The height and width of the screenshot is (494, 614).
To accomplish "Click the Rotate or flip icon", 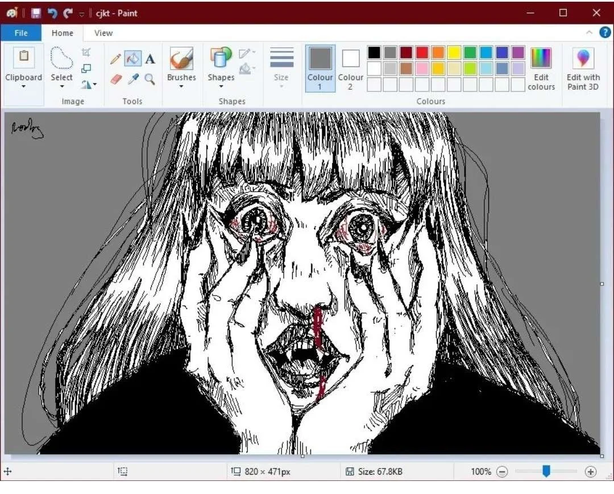I will [x=86, y=84].
